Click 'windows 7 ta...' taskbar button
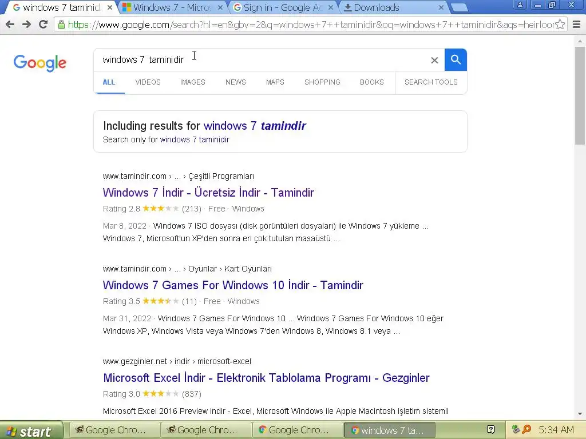The height and width of the screenshot is (439, 586). coord(389,430)
